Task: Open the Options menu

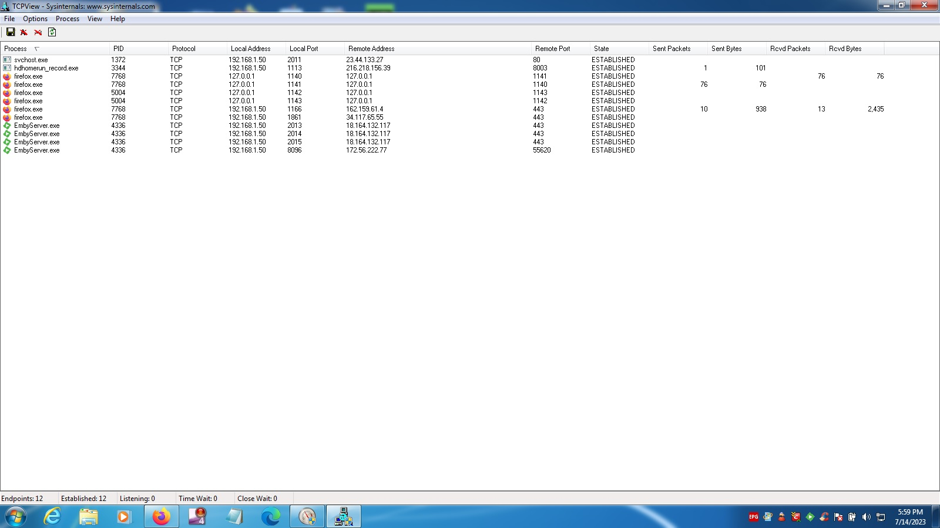Action: click(35, 19)
